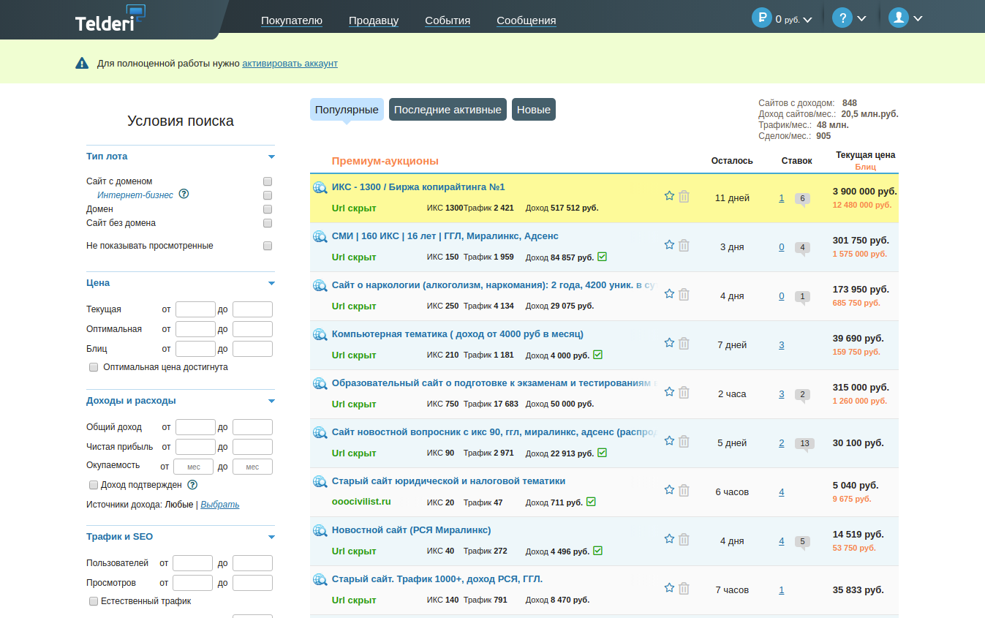Click the Выбрать income sources link
Screen dimensions: 985x618
pos(220,505)
